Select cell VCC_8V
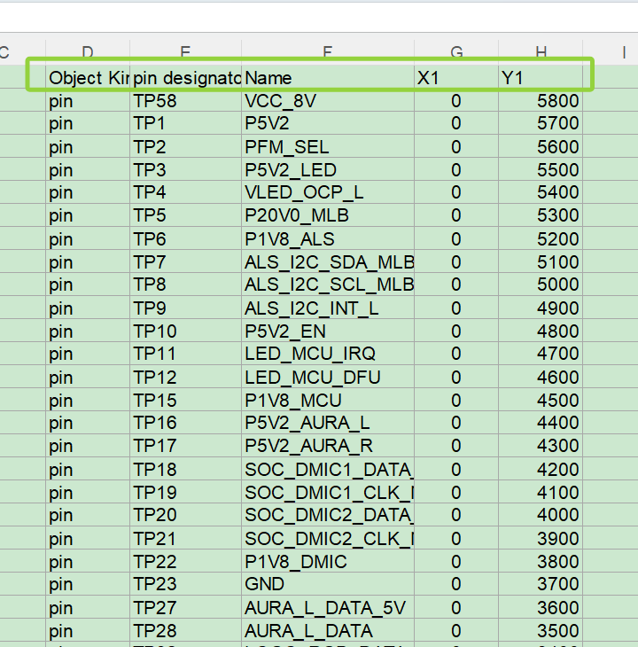 click(x=328, y=100)
